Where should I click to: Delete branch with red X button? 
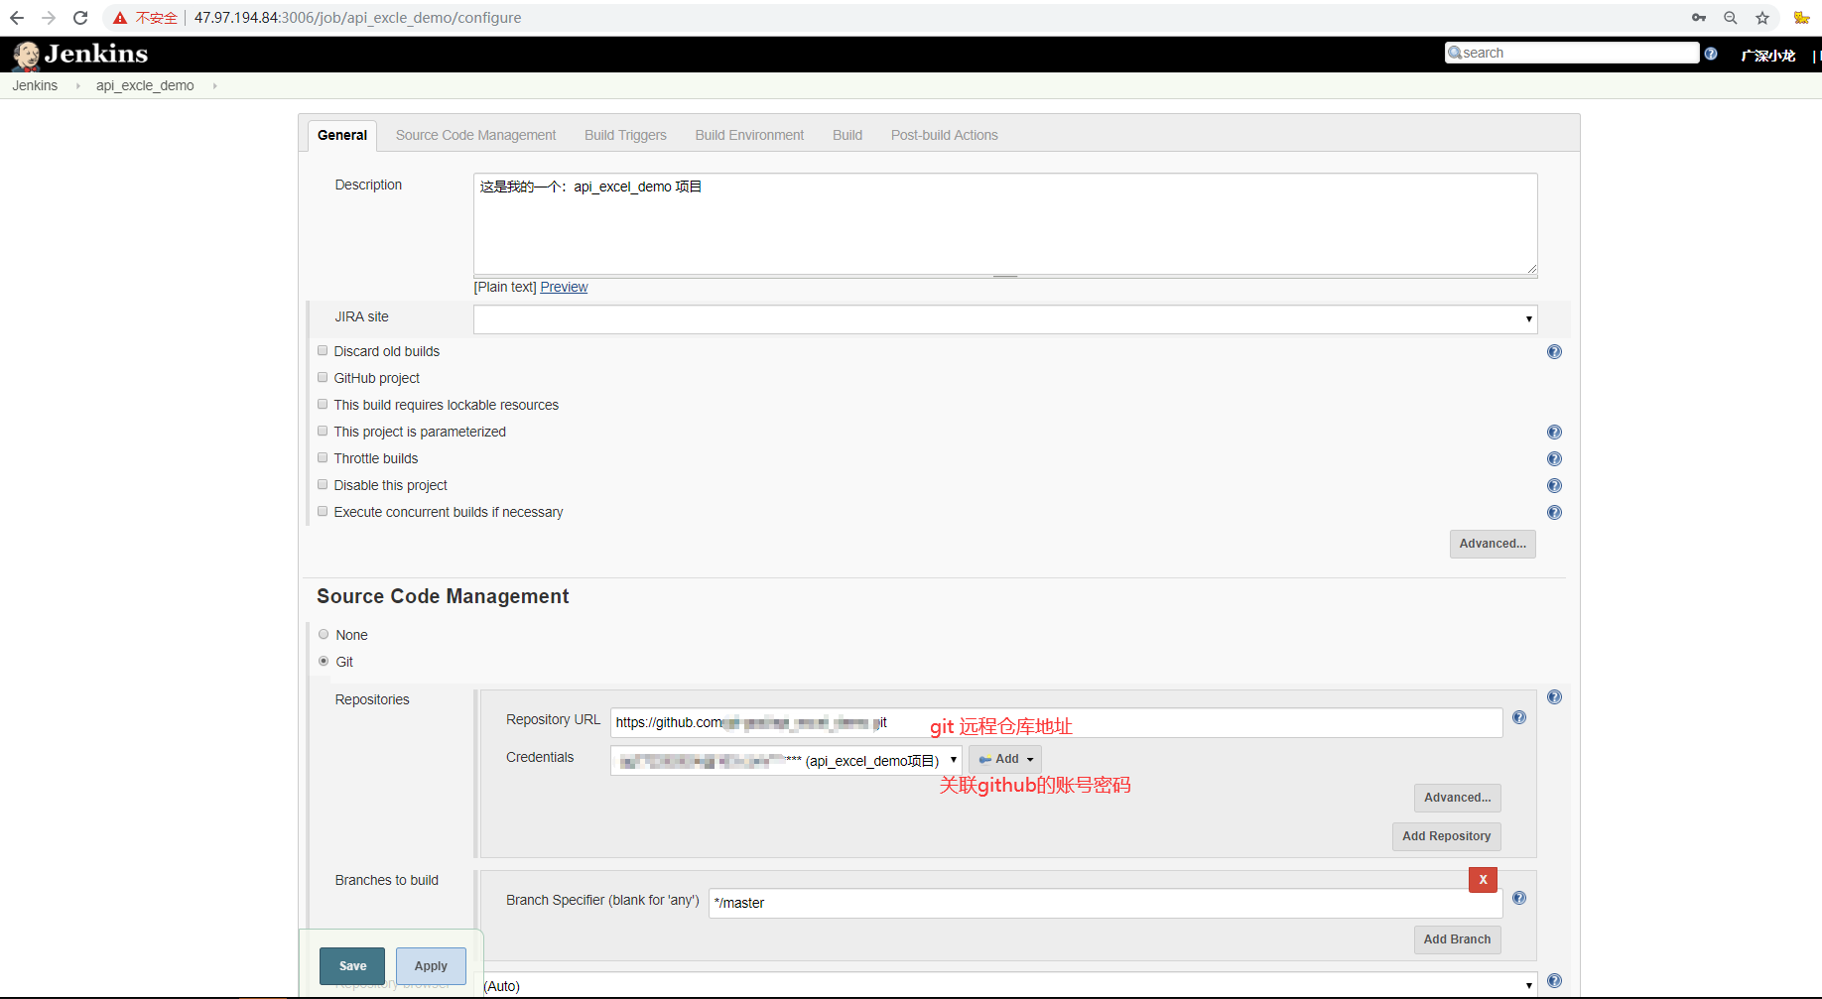click(x=1483, y=879)
